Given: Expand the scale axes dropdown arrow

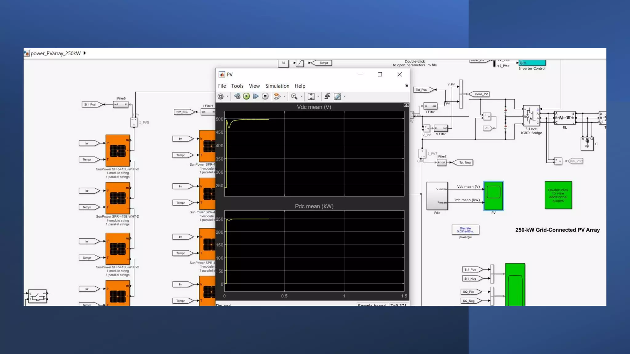Looking at the screenshot, I should [318, 96].
